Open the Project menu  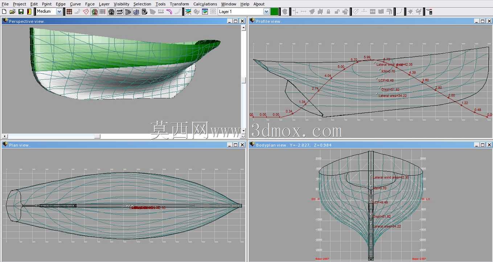tap(20, 4)
